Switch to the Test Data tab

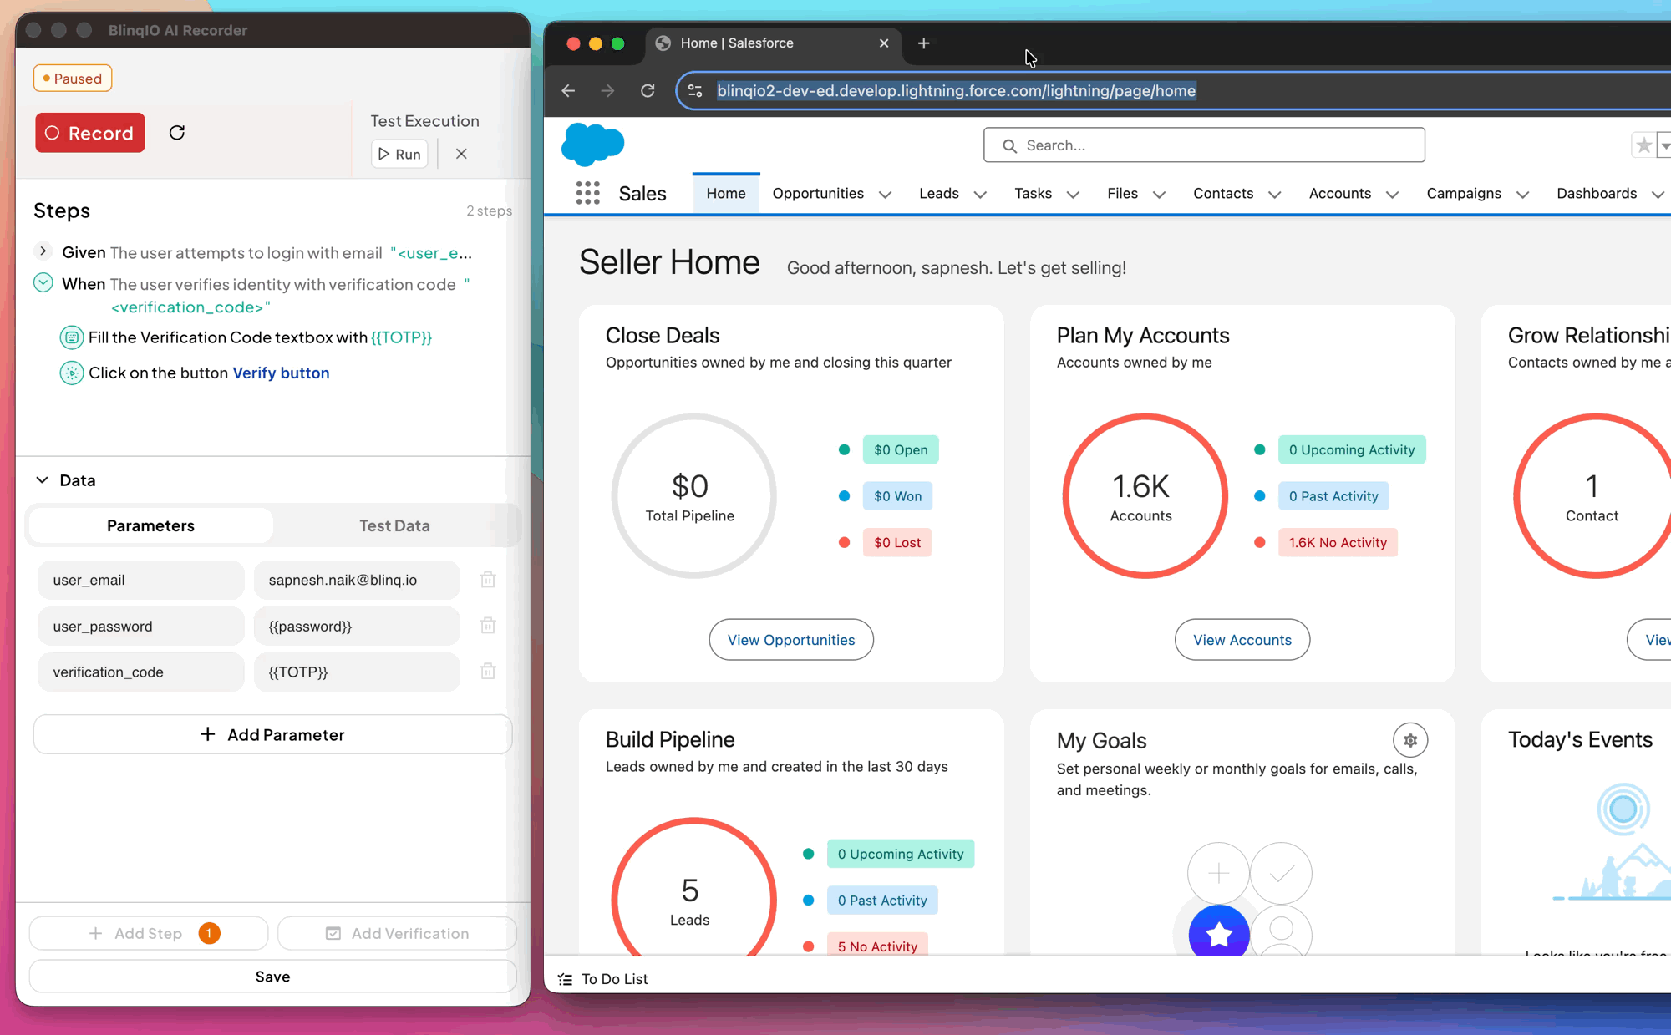(394, 525)
